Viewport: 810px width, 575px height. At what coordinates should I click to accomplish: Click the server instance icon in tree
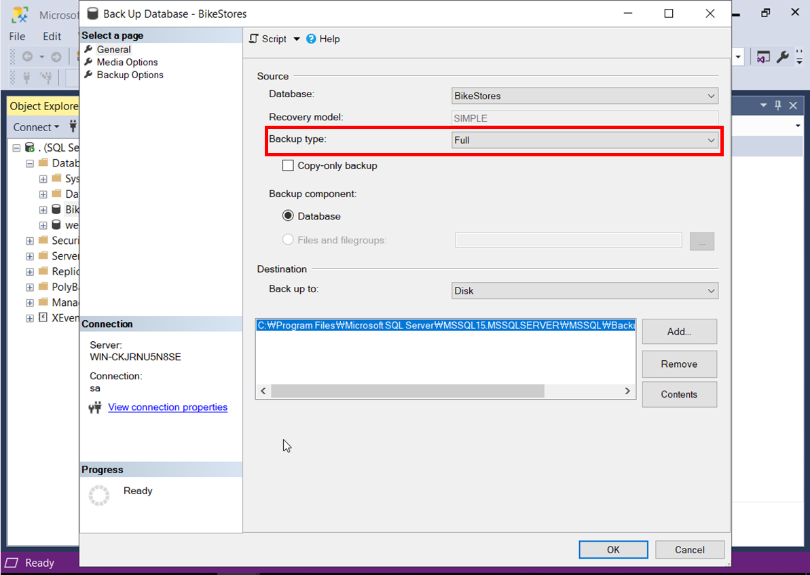(x=30, y=147)
